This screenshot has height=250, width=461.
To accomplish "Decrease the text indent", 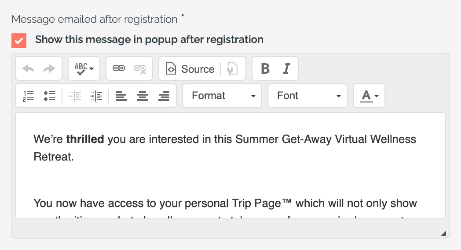I will [75, 96].
